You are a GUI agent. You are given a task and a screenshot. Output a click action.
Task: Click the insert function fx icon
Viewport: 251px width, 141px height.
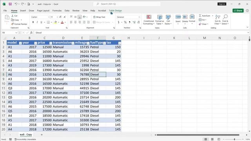(31, 33)
